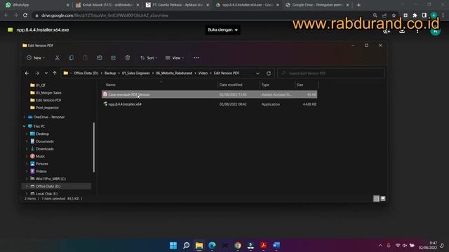Open taskbar Search
This screenshot has height=252, width=449.
click(186, 246)
